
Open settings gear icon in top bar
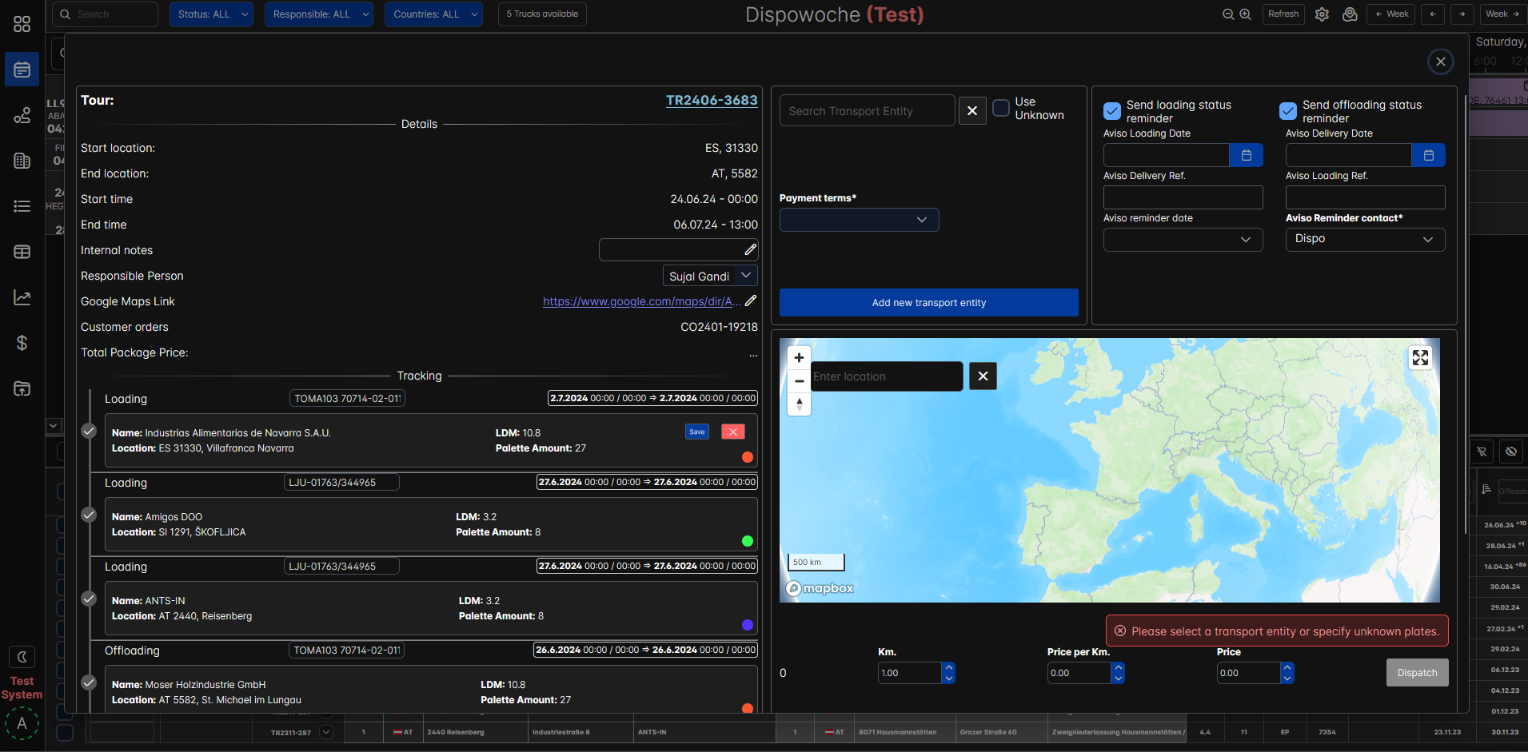coord(1322,14)
